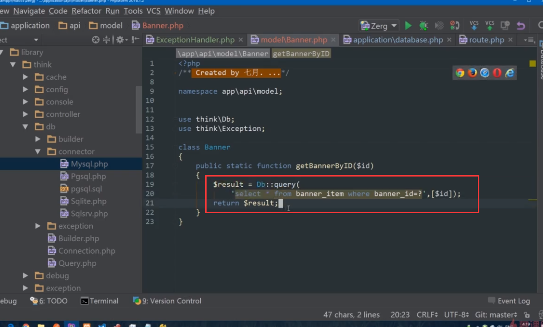Select Query.php in the project tree
This screenshot has width=543, height=327.
pyautogui.click(x=77, y=263)
